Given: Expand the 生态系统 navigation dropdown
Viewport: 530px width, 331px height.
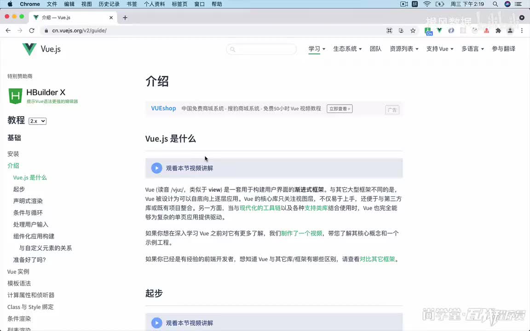Looking at the screenshot, I should 347,49.
